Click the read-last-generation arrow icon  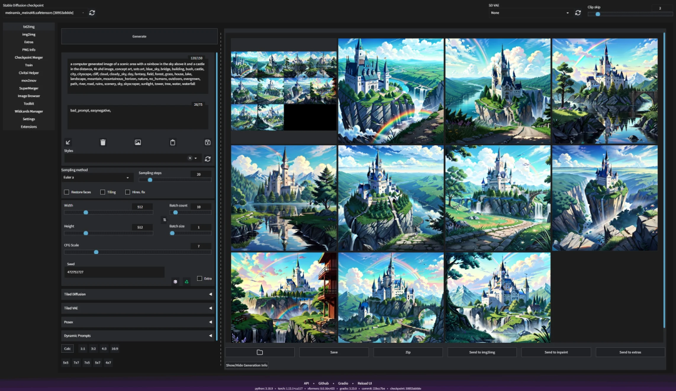click(68, 142)
